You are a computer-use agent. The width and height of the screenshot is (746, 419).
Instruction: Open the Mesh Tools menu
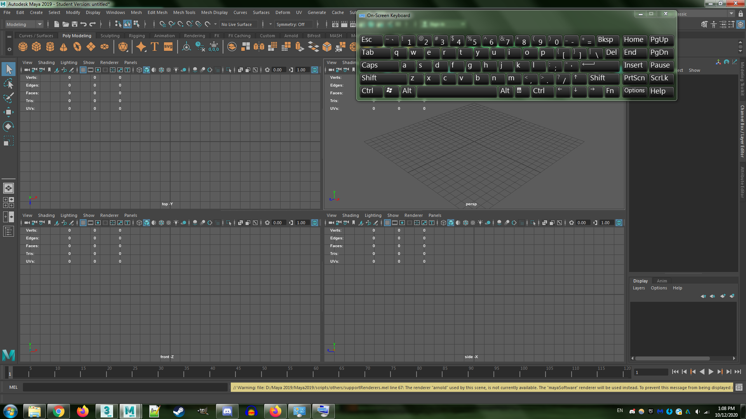184,12
